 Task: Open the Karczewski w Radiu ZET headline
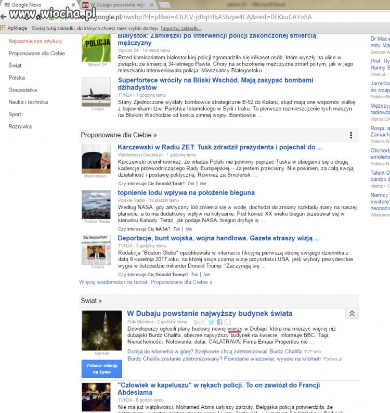click(220, 147)
